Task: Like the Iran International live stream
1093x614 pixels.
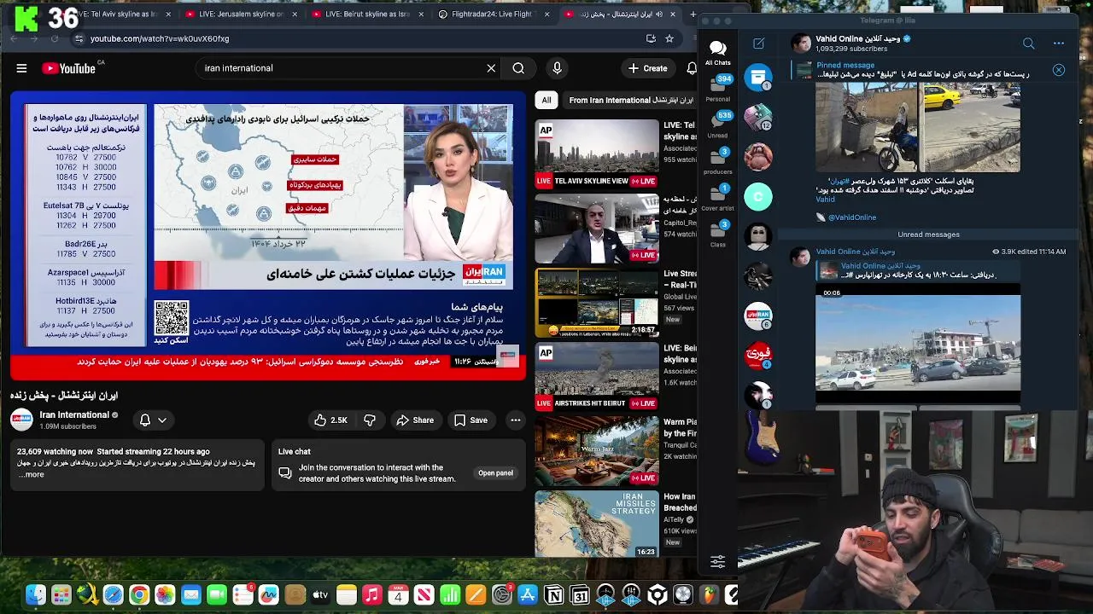Action: tap(330, 420)
